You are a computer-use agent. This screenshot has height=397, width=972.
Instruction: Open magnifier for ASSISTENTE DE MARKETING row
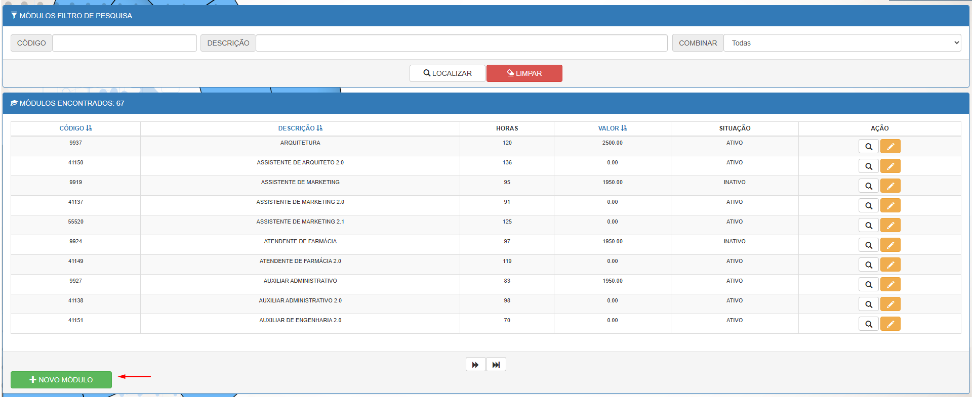pos(868,186)
